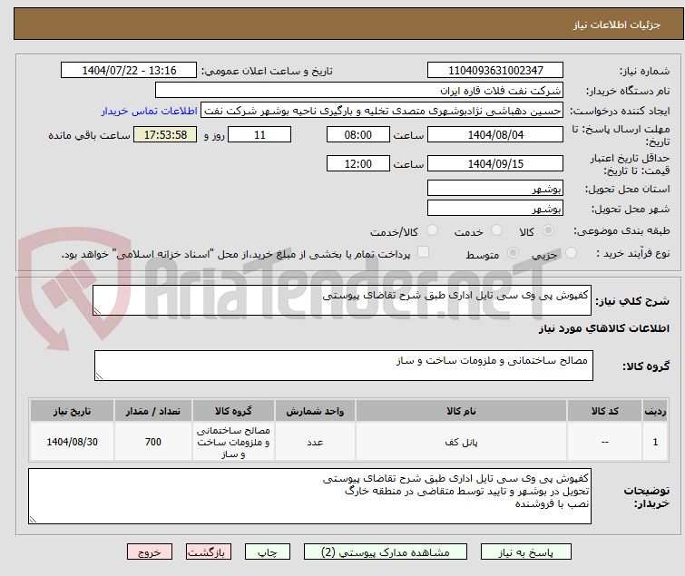Select the 'خدمت' radio button

(496, 230)
